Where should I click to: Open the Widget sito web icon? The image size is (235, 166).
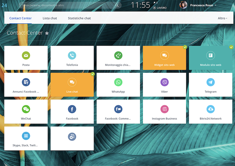tap(164, 55)
